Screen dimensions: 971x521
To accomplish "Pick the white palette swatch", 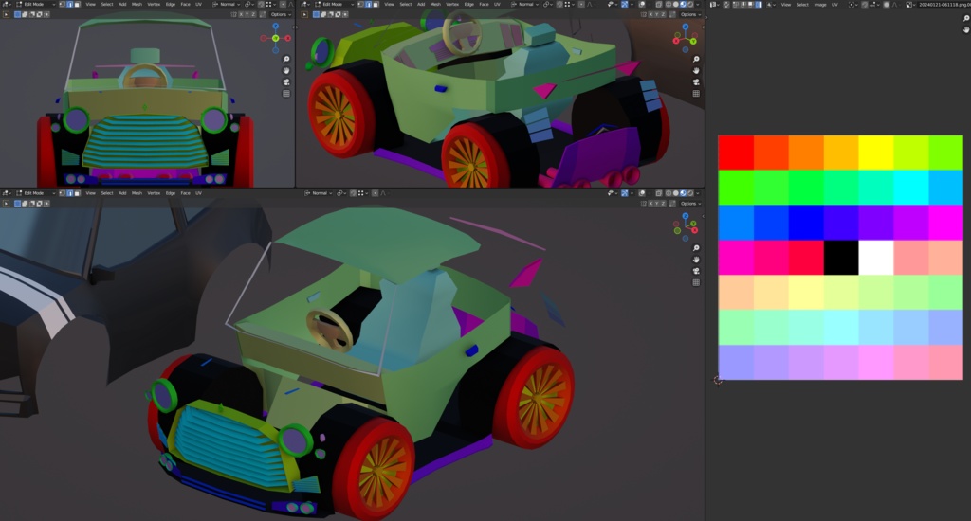I will (x=875, y=258).
